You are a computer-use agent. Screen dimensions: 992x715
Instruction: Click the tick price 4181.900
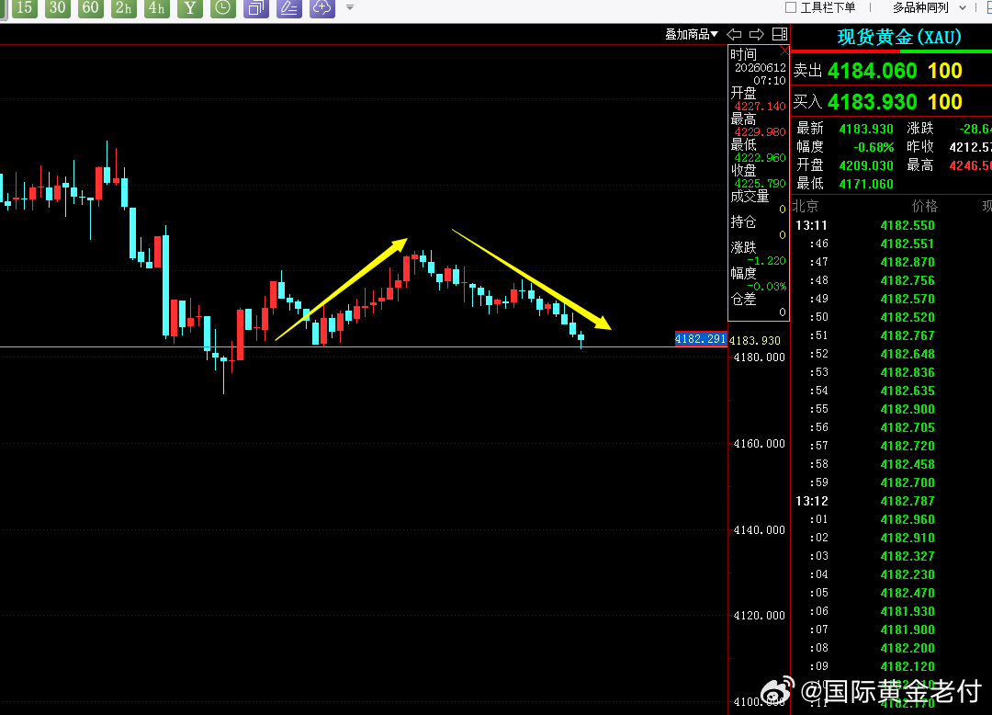[907, 630]
